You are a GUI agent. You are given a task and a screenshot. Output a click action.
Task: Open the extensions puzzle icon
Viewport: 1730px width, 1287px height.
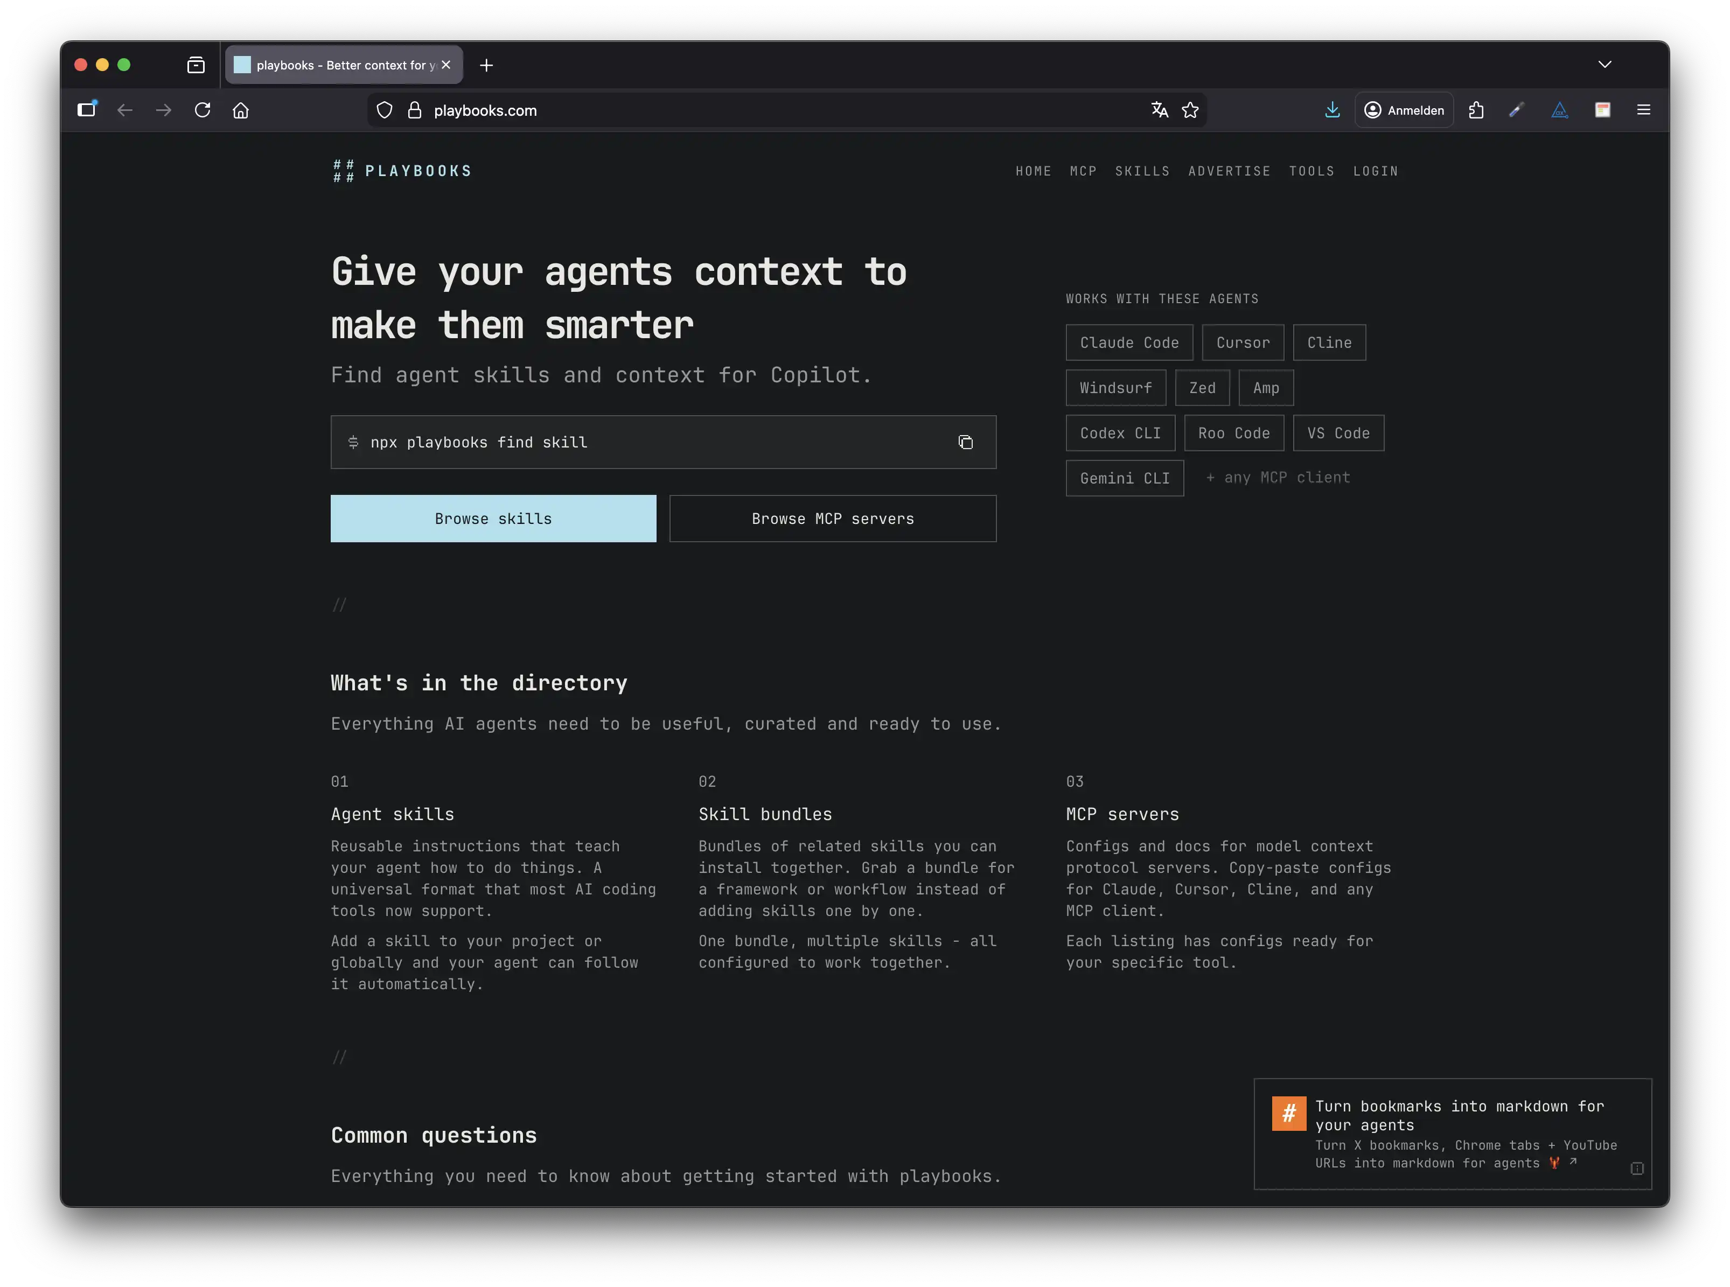[1476, 110]
